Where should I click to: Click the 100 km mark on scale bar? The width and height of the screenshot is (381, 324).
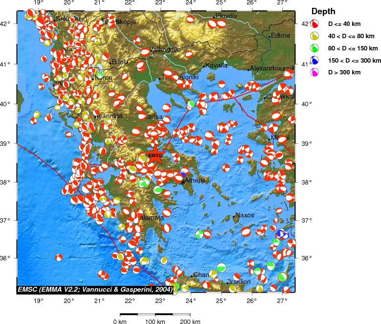point(156,321)
